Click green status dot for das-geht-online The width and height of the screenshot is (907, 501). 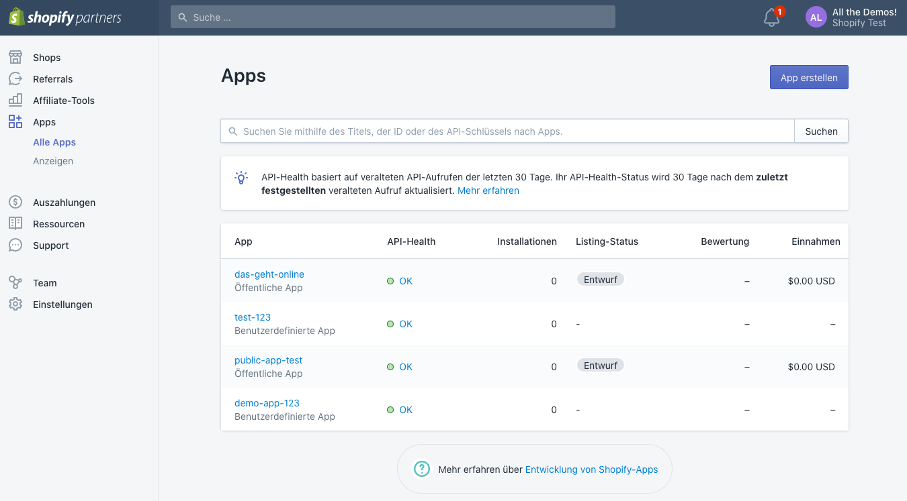(390, 281)
